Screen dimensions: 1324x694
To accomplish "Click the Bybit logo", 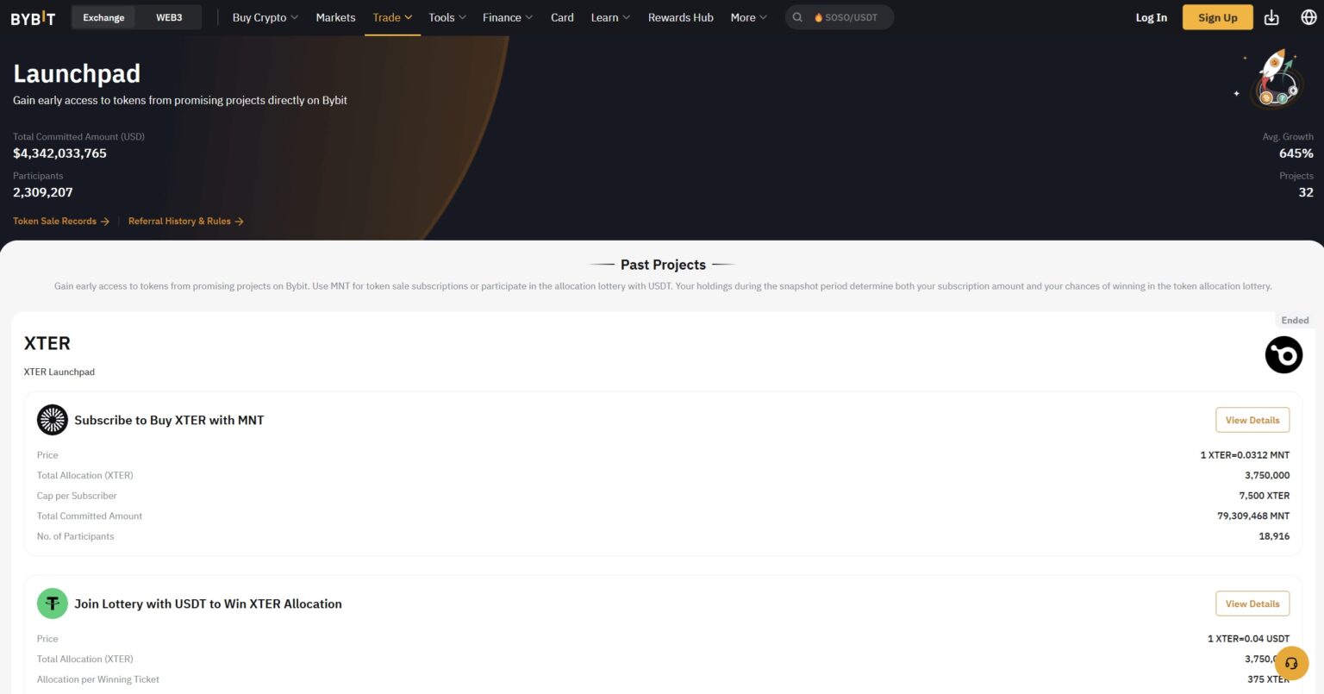I will tap(32, 16).
